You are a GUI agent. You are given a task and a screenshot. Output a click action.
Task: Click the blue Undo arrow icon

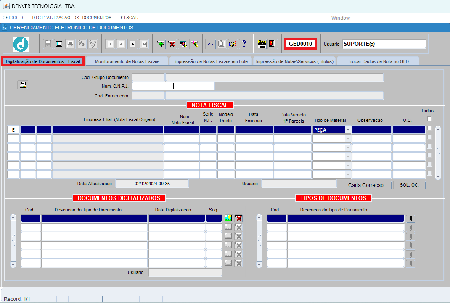click(x=210, y=44)
